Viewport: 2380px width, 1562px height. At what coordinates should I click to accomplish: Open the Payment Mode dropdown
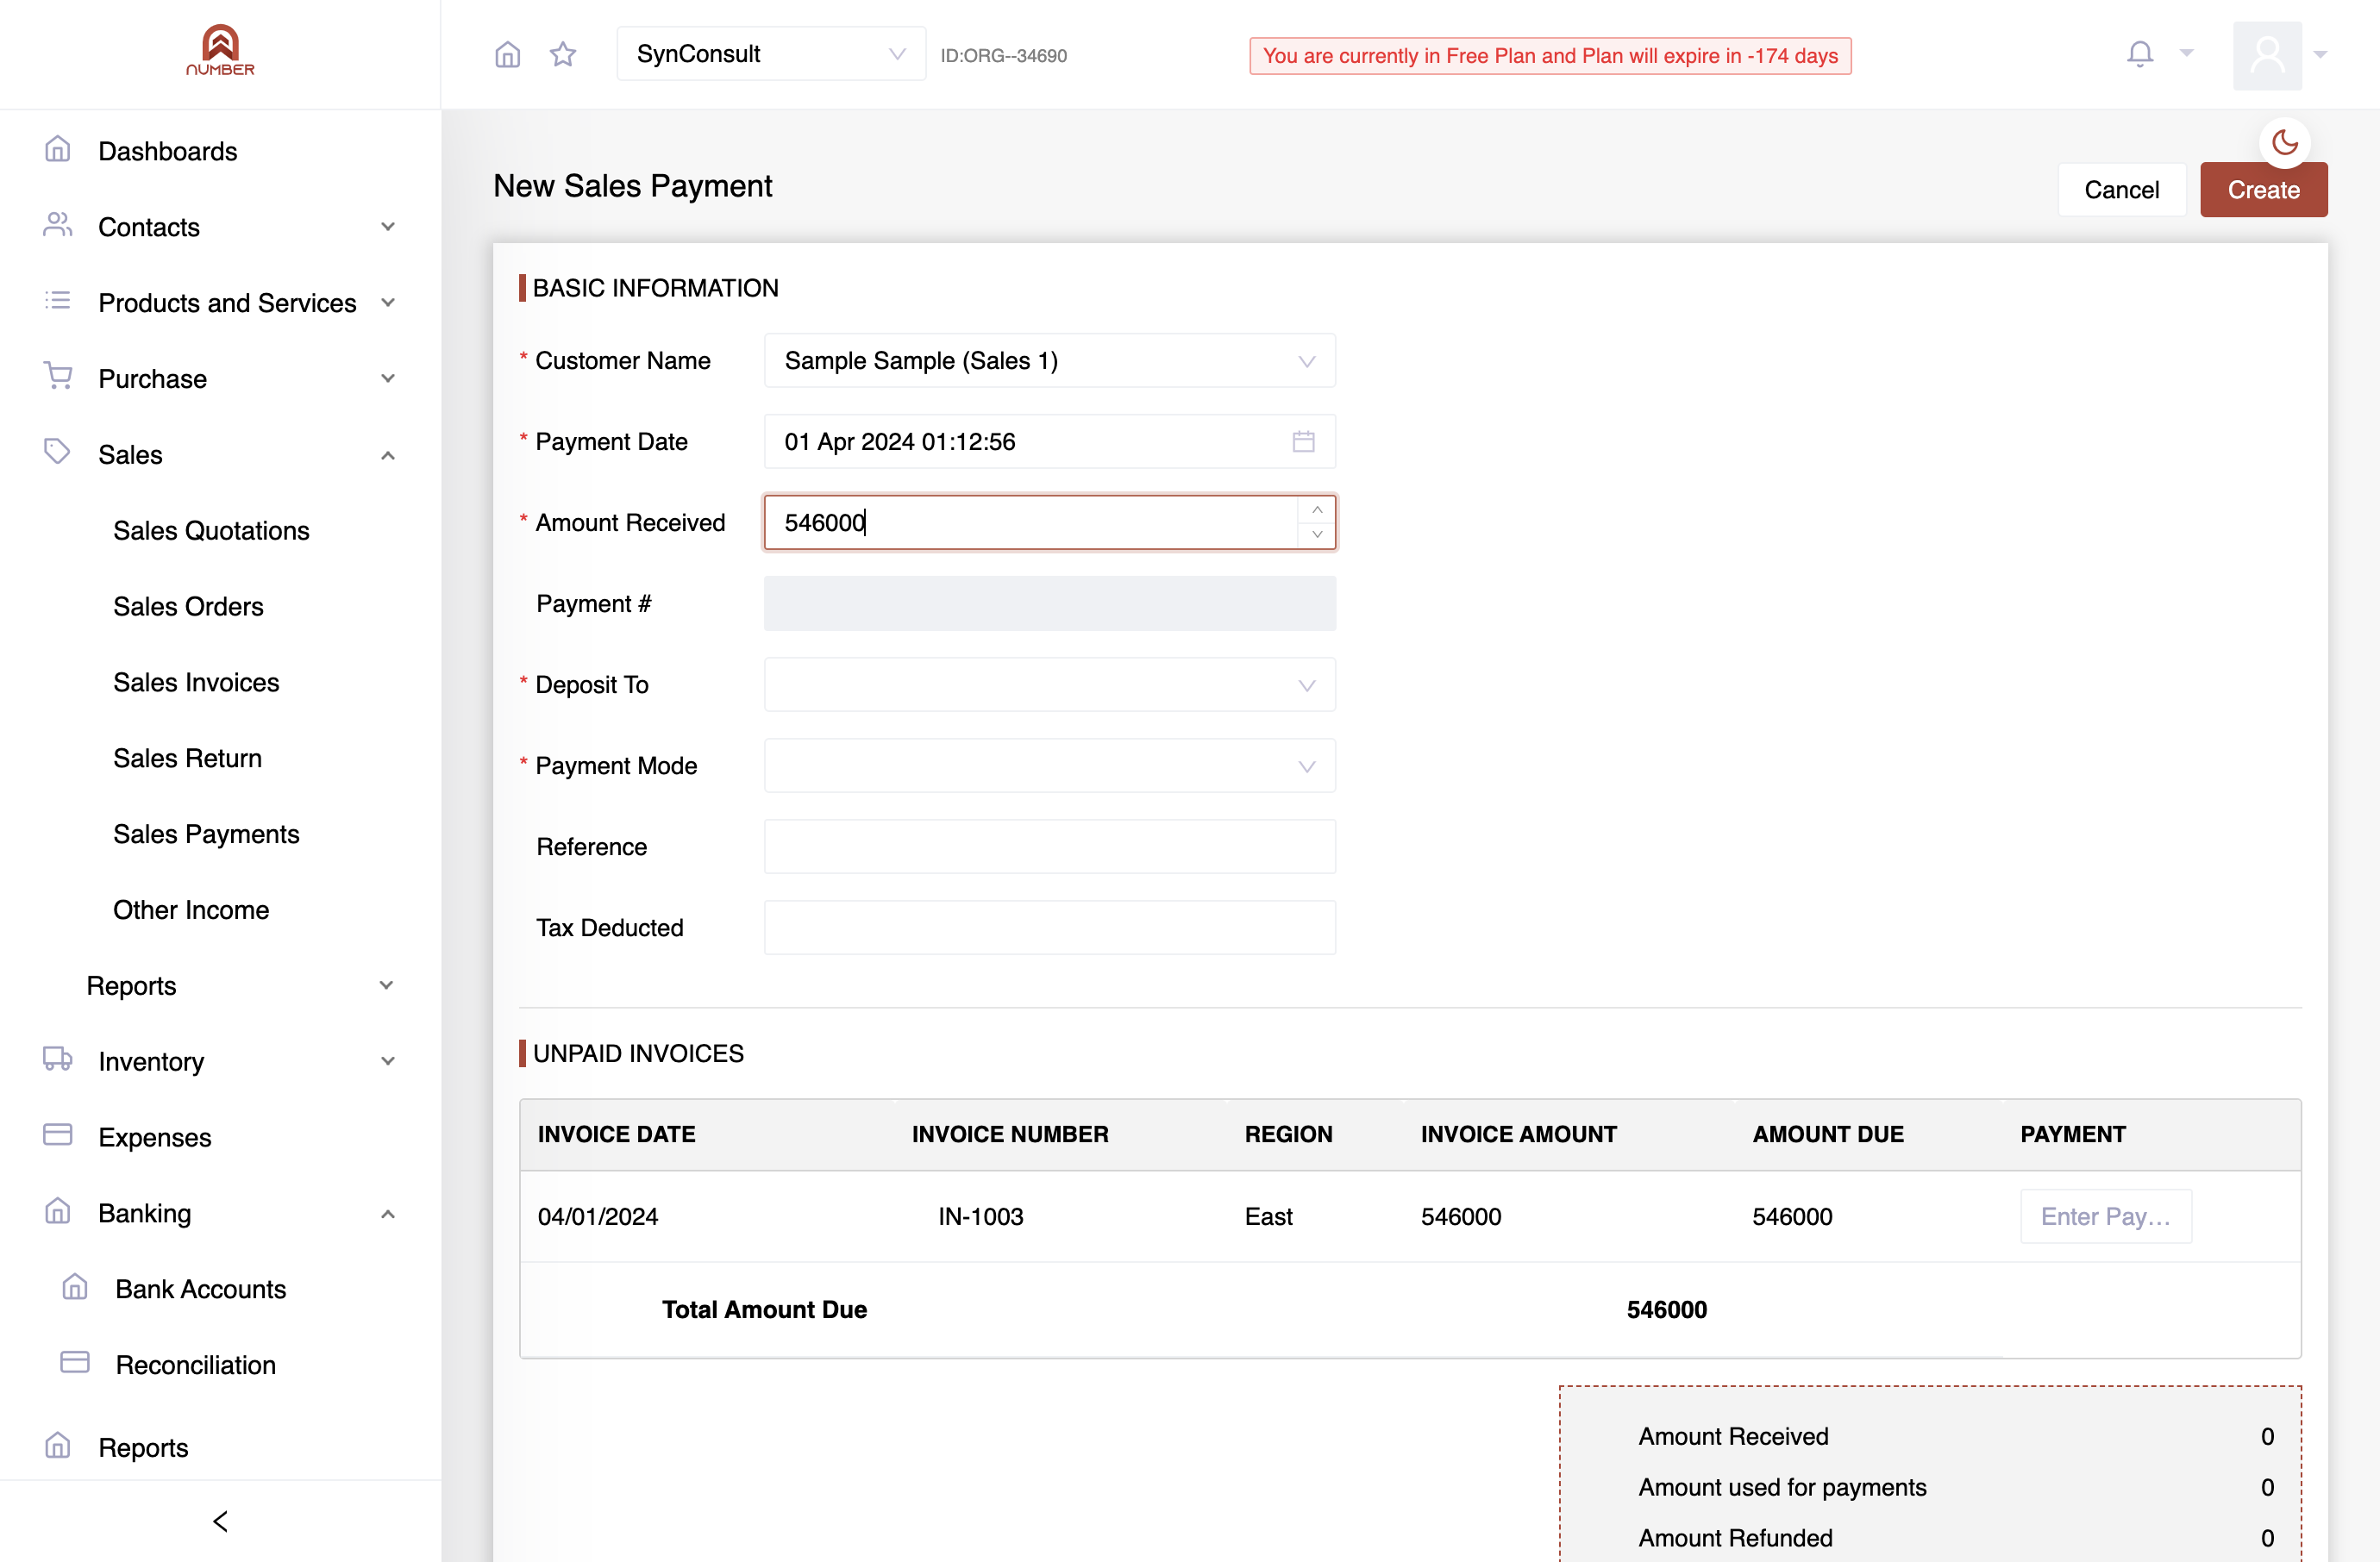(1049, 765)
